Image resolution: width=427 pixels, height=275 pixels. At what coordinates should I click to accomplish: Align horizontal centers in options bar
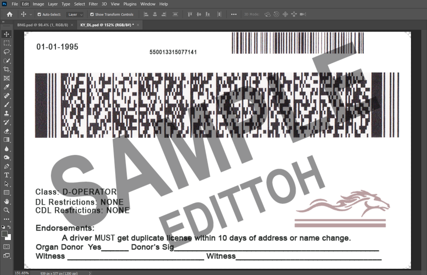155,14
